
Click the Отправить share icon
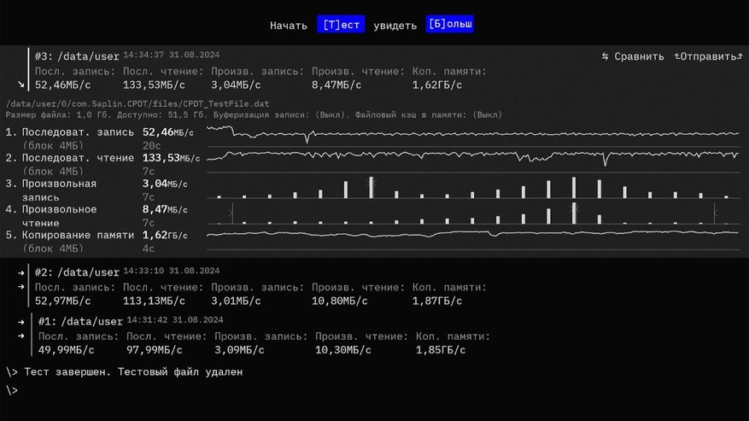(678, 56)
